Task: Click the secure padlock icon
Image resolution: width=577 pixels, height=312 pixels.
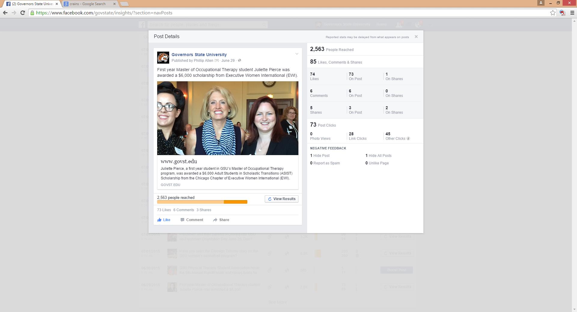Action: pos(32,13)
